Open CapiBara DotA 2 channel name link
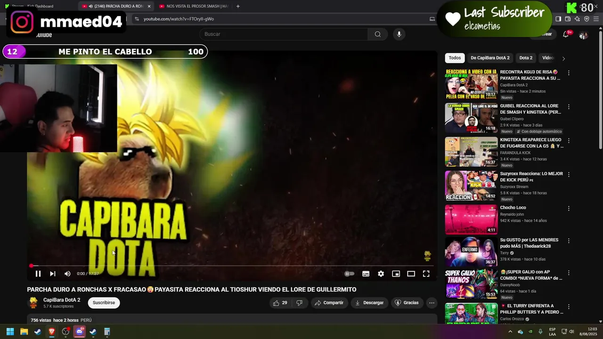 tap(62, 300)
